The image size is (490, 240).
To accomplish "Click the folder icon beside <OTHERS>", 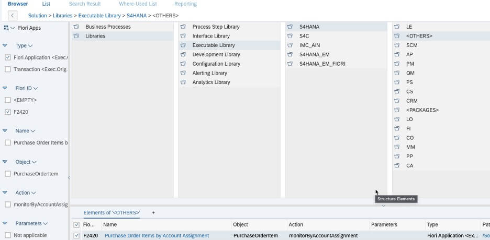I will coord(397,36).
